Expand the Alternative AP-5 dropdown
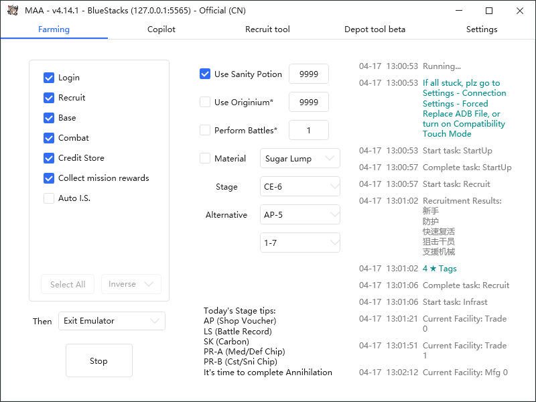Image resolution: width=536 pixels, height=402 pixels. [299, 214]
